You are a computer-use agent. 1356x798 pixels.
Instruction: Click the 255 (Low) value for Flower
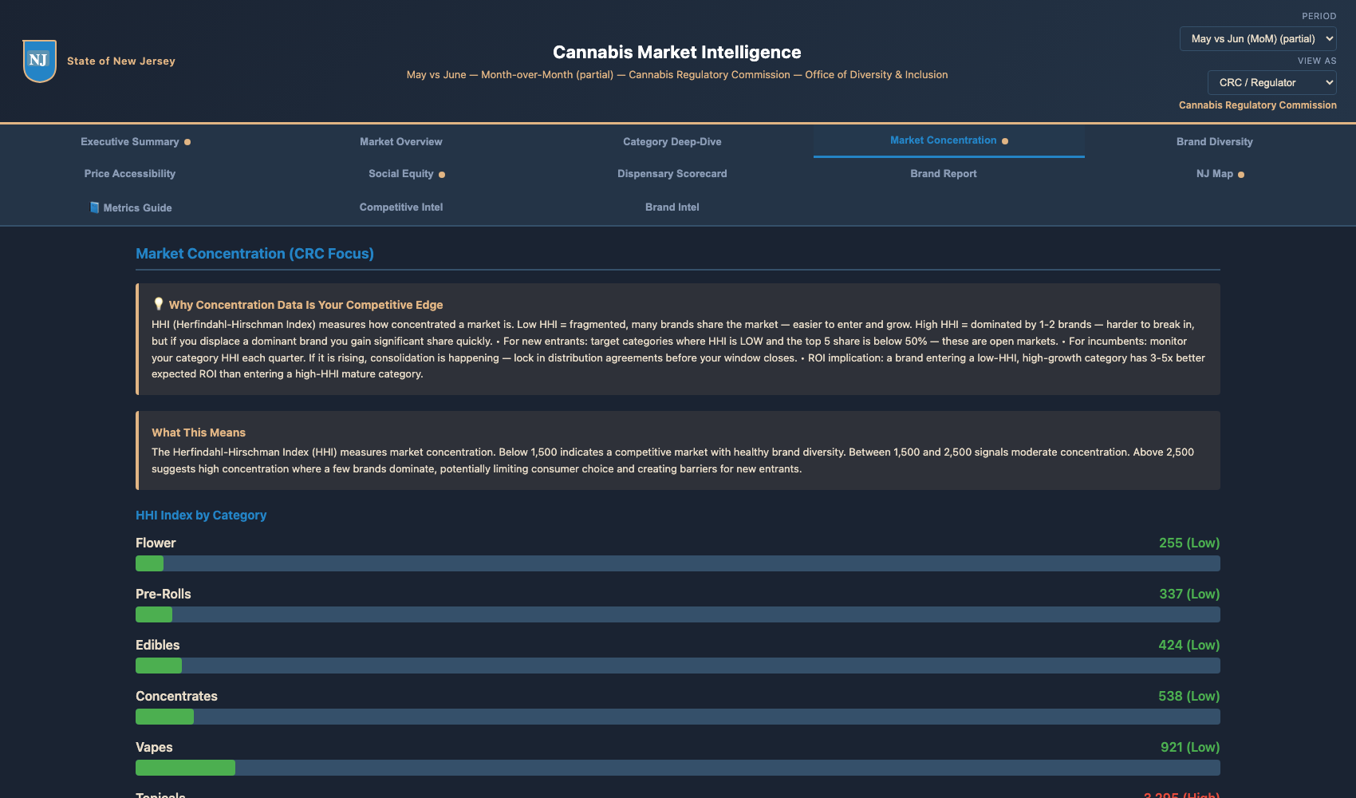pos(1189,543)
